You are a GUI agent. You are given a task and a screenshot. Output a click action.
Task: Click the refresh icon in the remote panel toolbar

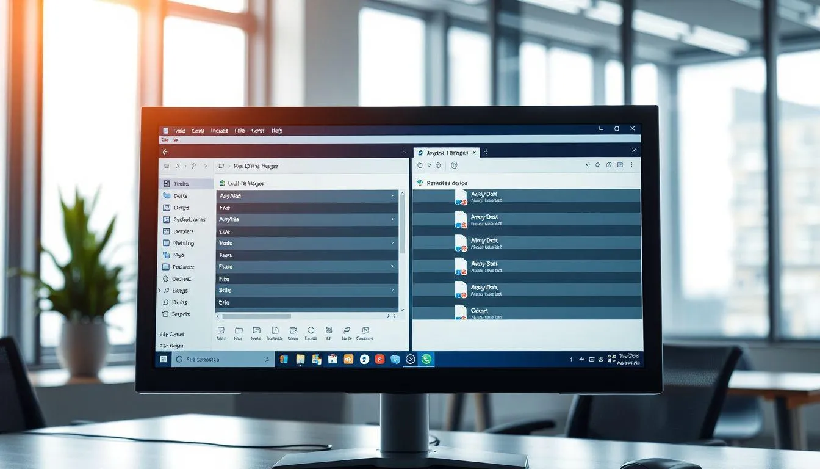pos(597,164)
